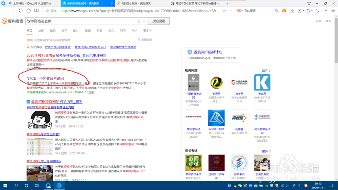Close the active 教师资格证官网 tab
Screen dimensions: 338x190
(x=112, y=3)
